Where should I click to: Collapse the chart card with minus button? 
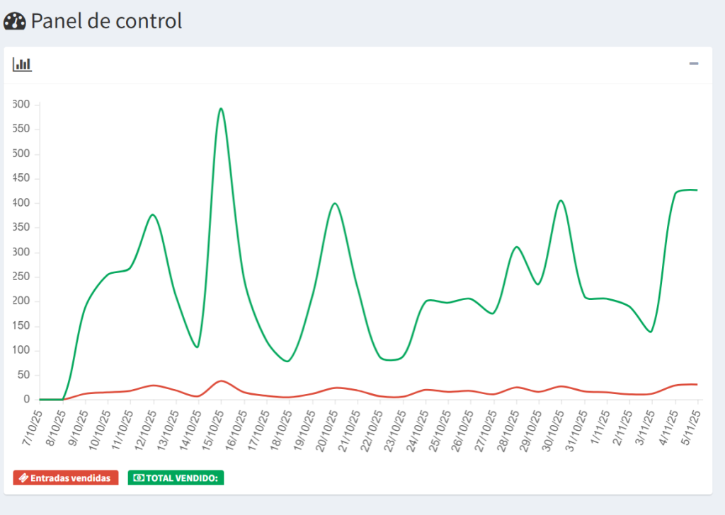[x=694, y=64]
